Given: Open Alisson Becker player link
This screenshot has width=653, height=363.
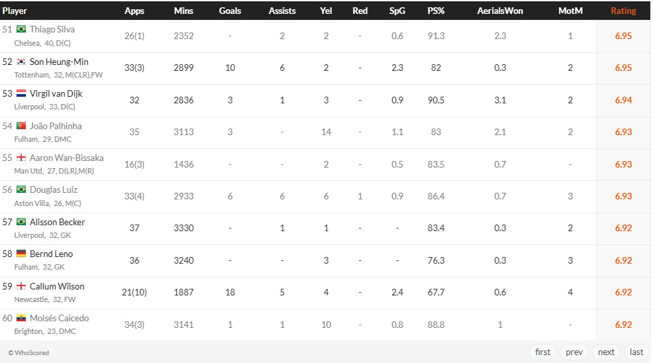Looking at the screenshot, I should tap(57, 222).
